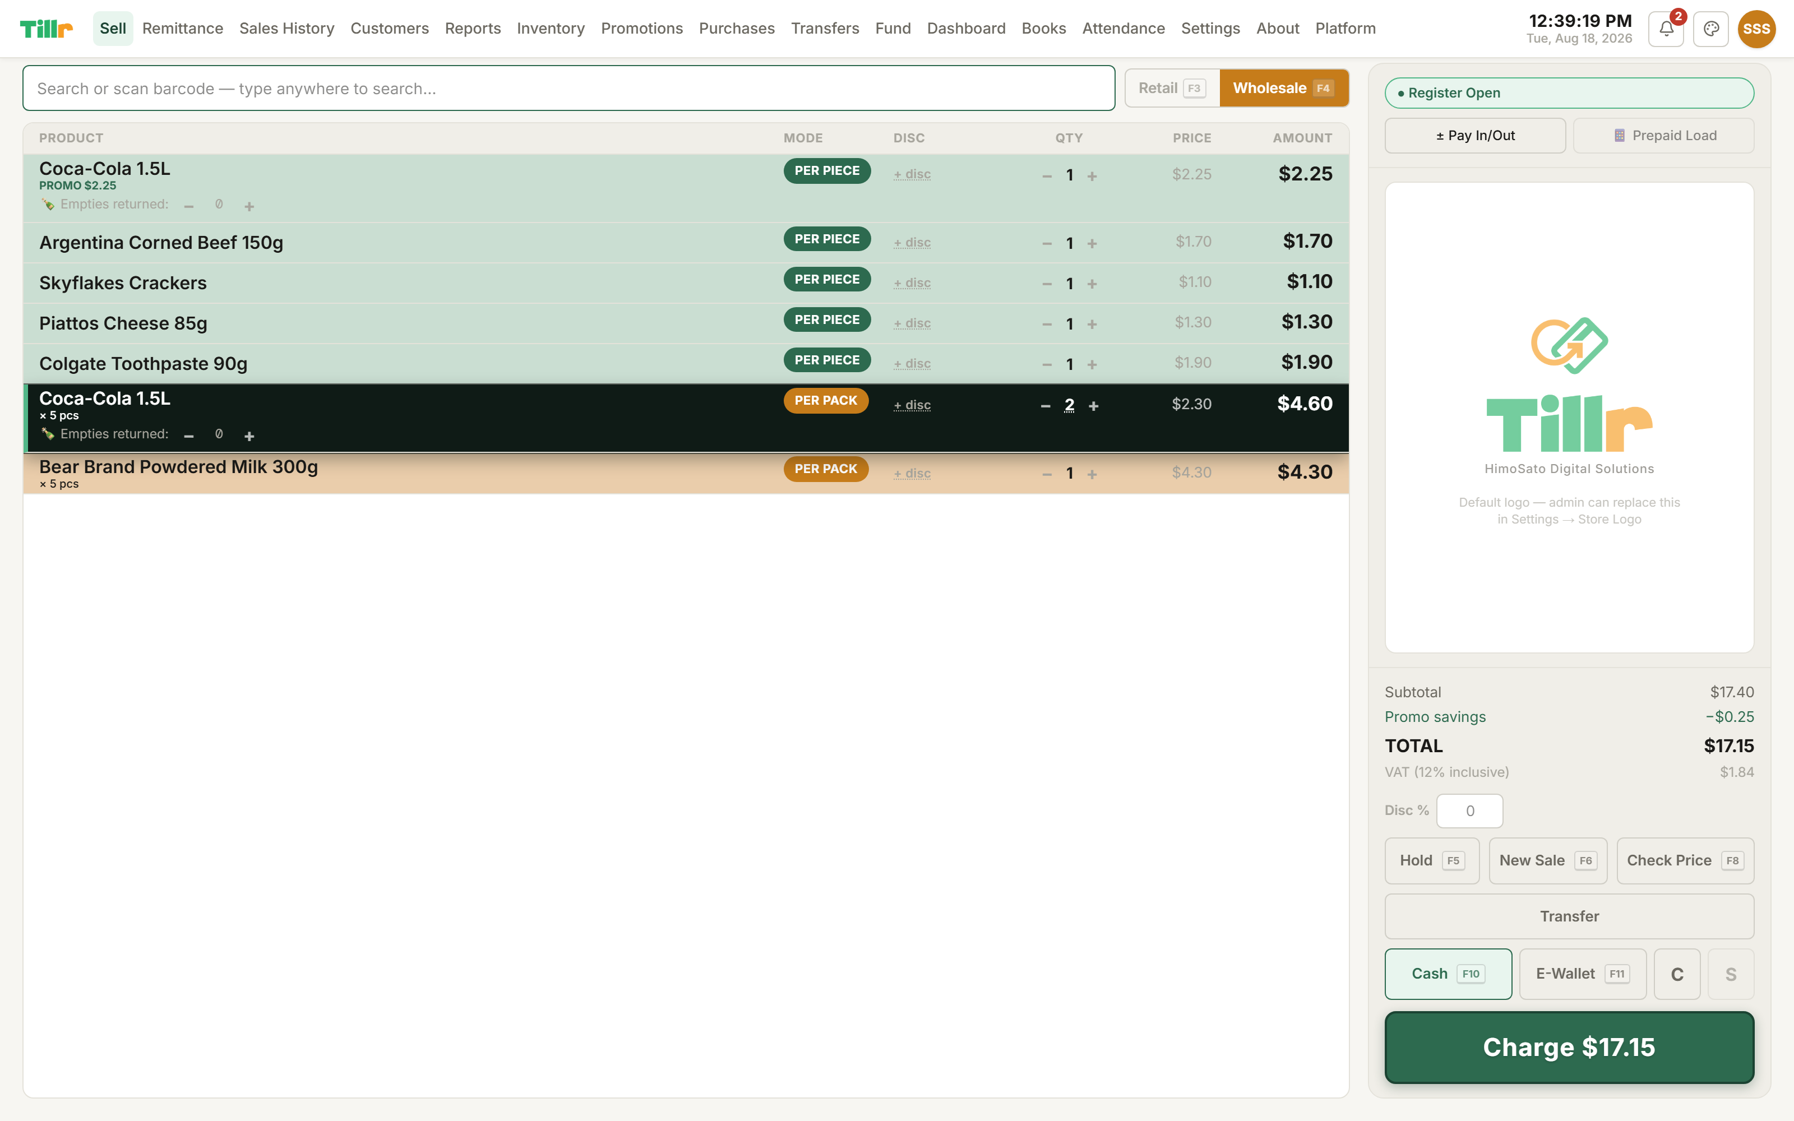Select the Sell tab
Viewport: 1794px width, 1121px height.
click(x=113, y=29)
